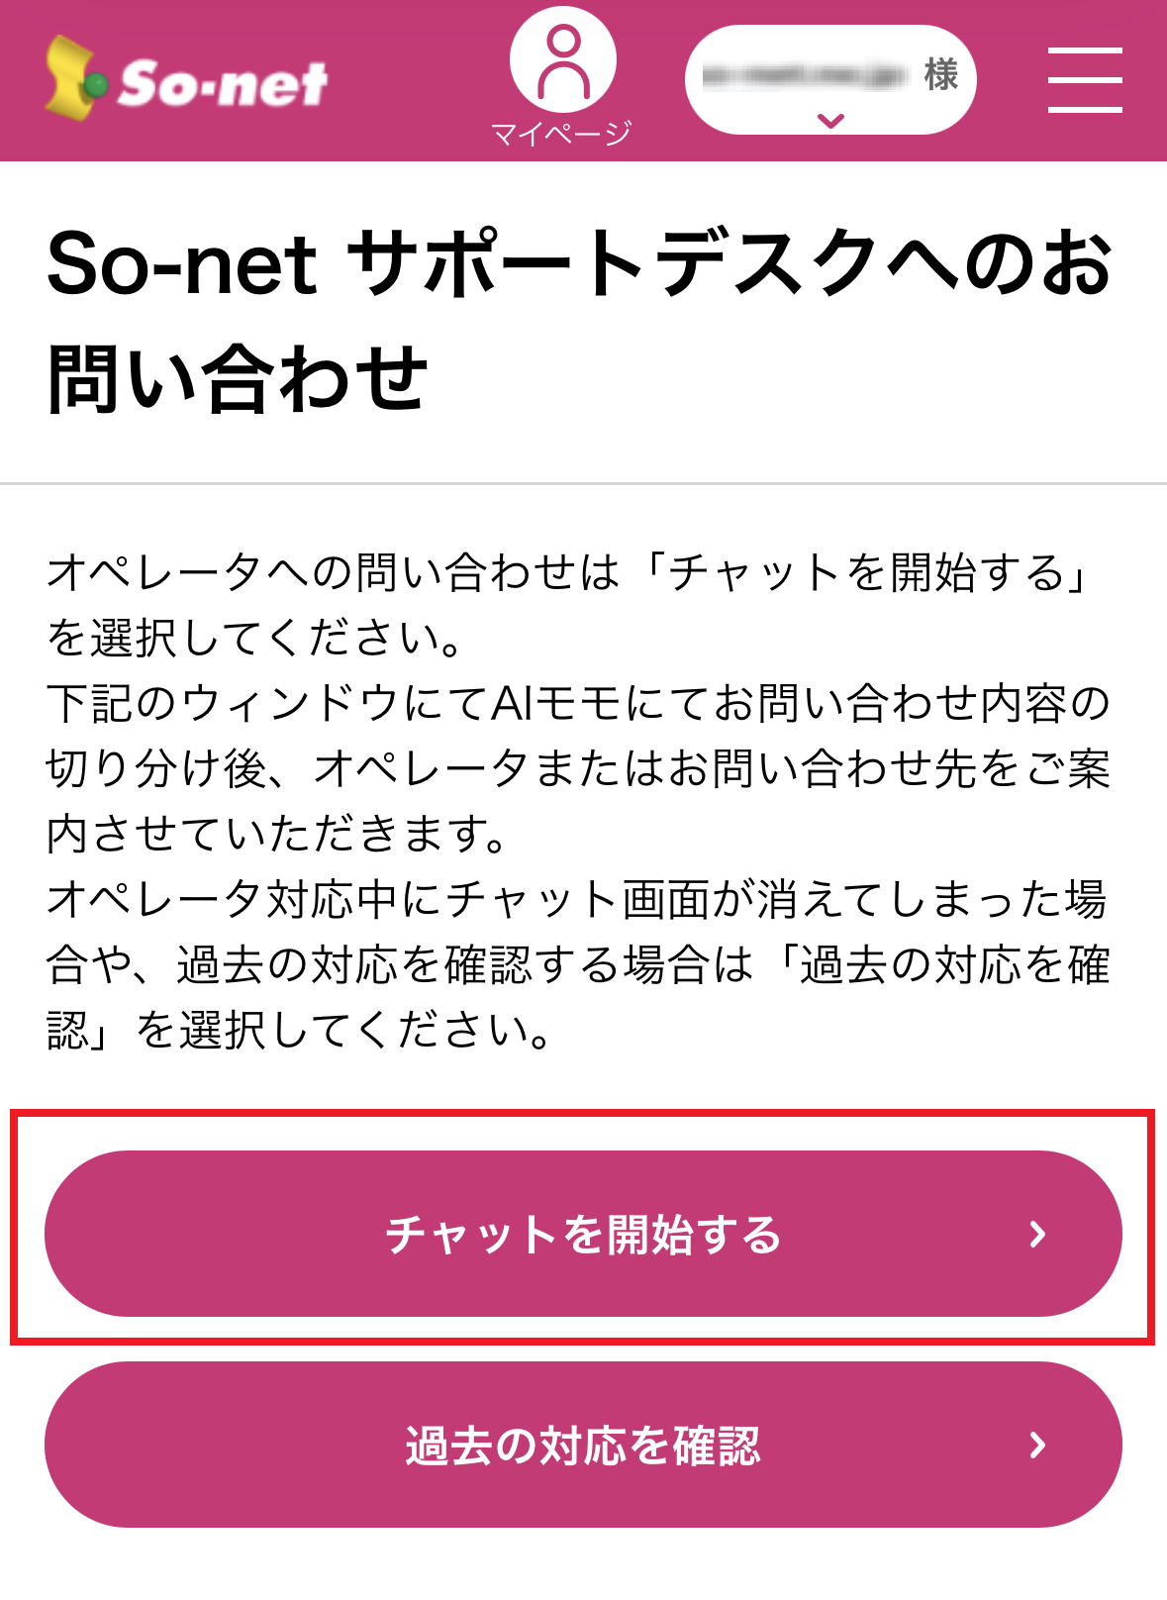Expand the account chevron below username

[x=830, y=121]
